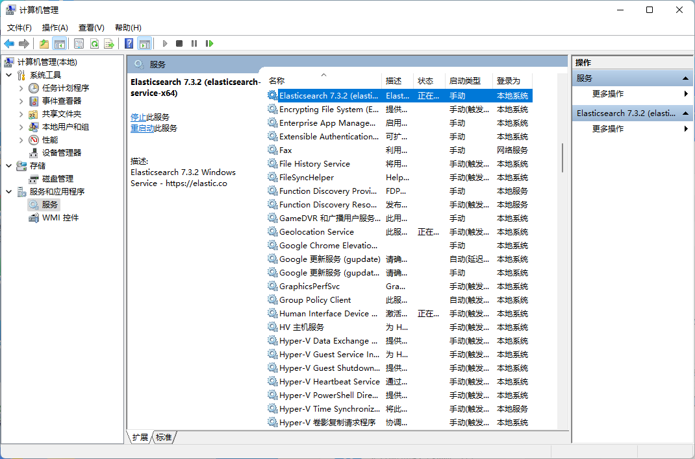Sort by 名称 column header
Screen dimensions: 695x459
pyautogui.click(x=323, y=81)
